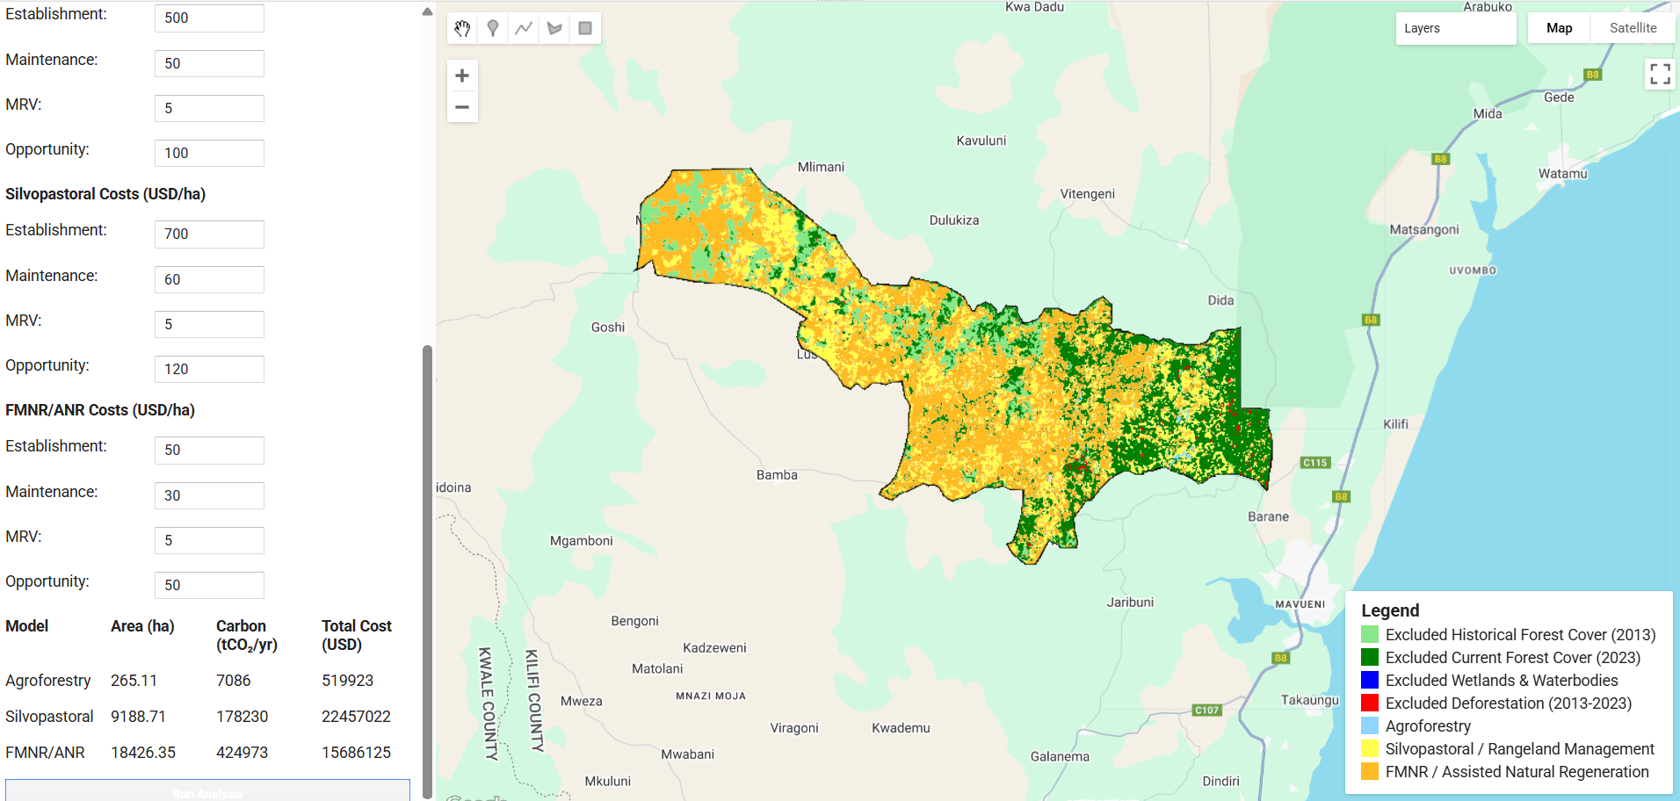Select the draw rectangle tool
Viewport: 1680px width, 801px height.
click(585, 28)
